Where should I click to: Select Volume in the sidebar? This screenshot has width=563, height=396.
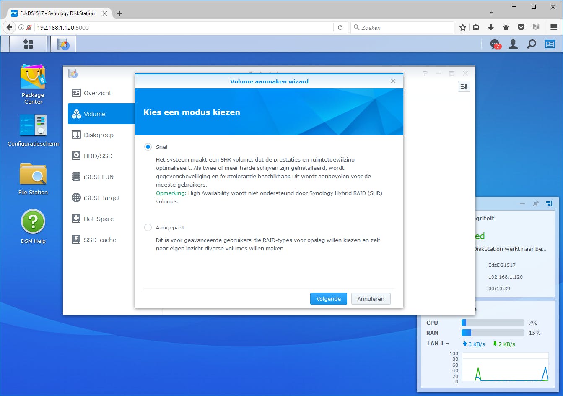point(101,114)
